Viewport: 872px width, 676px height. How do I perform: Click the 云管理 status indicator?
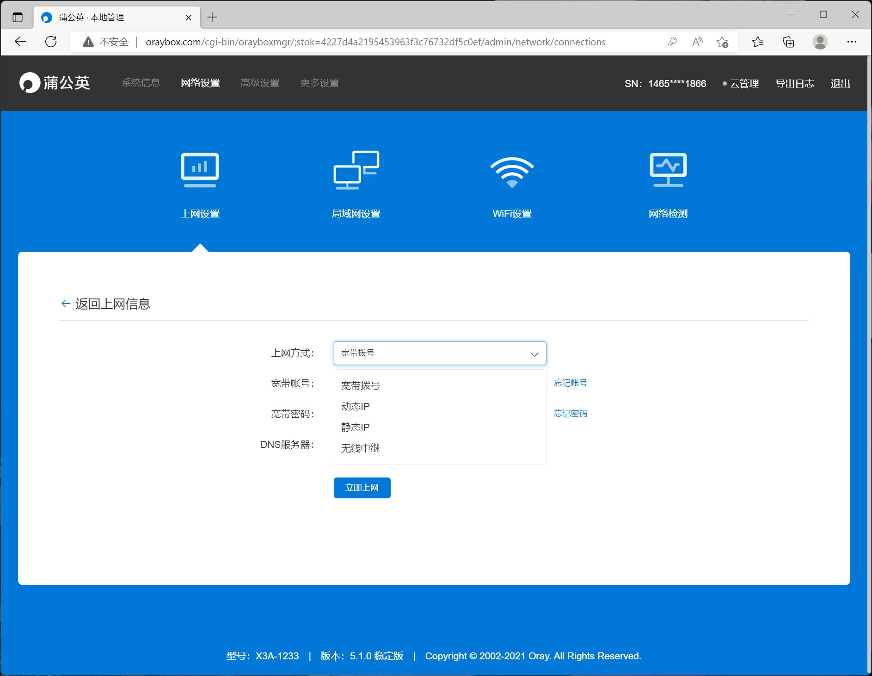click(742, 84)
